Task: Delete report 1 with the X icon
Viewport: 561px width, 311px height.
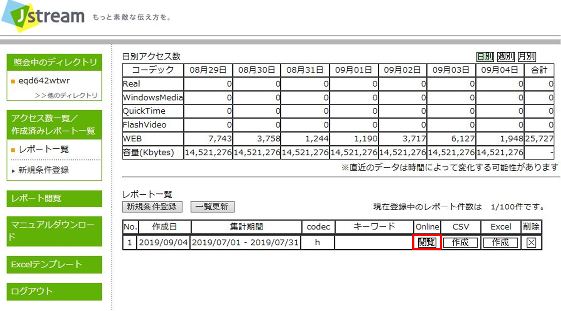Action: 531,243
